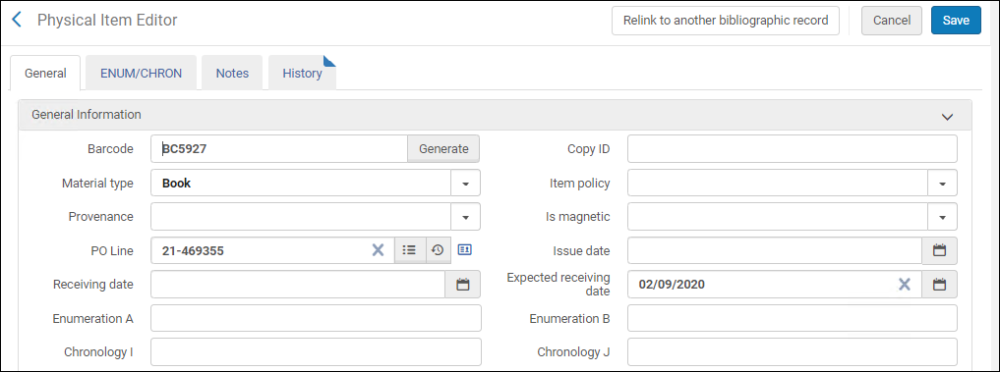Click Relink to another bibliographic record
1000x372 pixels.
tap(726, 21)
